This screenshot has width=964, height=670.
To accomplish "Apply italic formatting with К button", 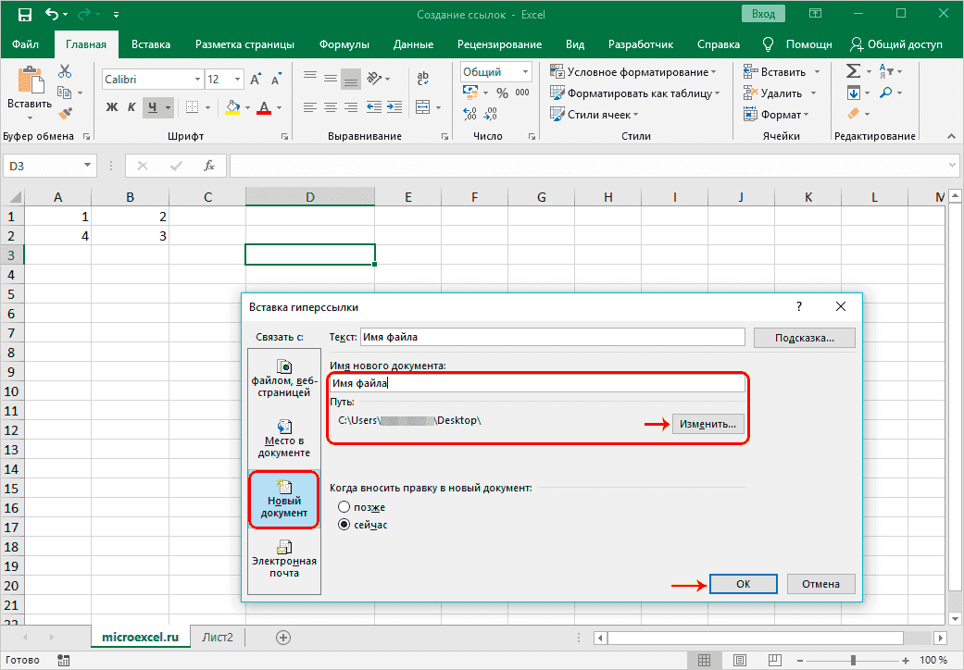I will click(132, 107).
